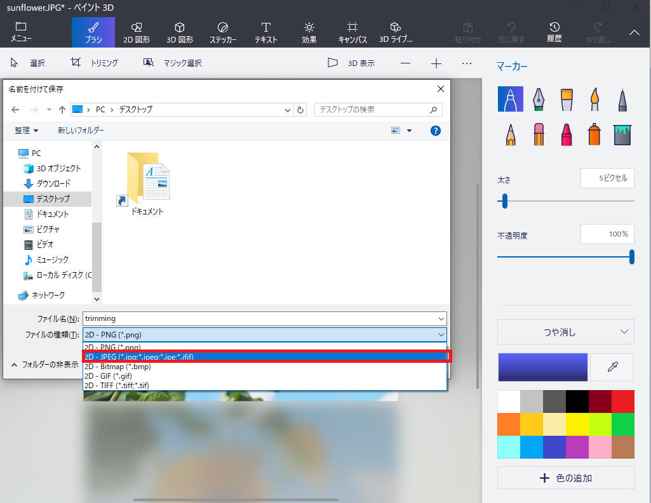651x503 pixels.
Task: Pick the spray can tool
Action: tap(594, 134)
